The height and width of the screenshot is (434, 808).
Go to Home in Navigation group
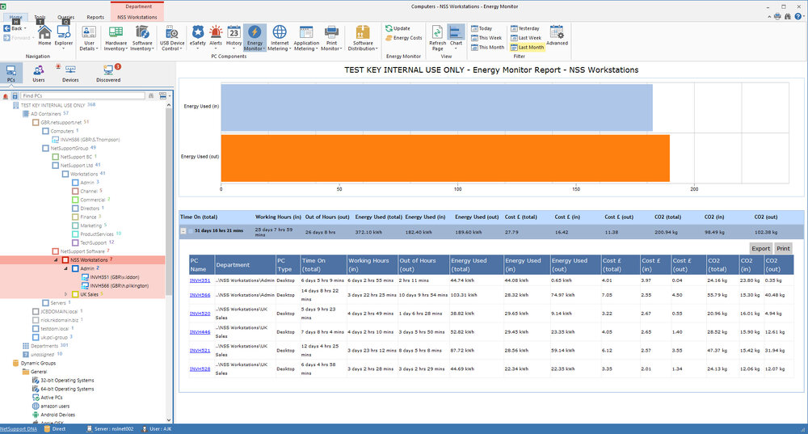44,36
